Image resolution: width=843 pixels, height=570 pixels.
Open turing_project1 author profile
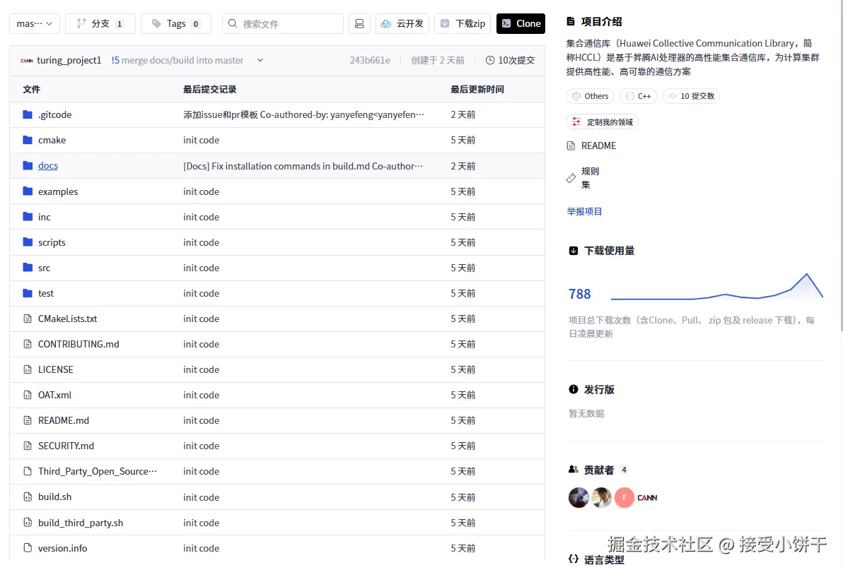tap(69, 60)
